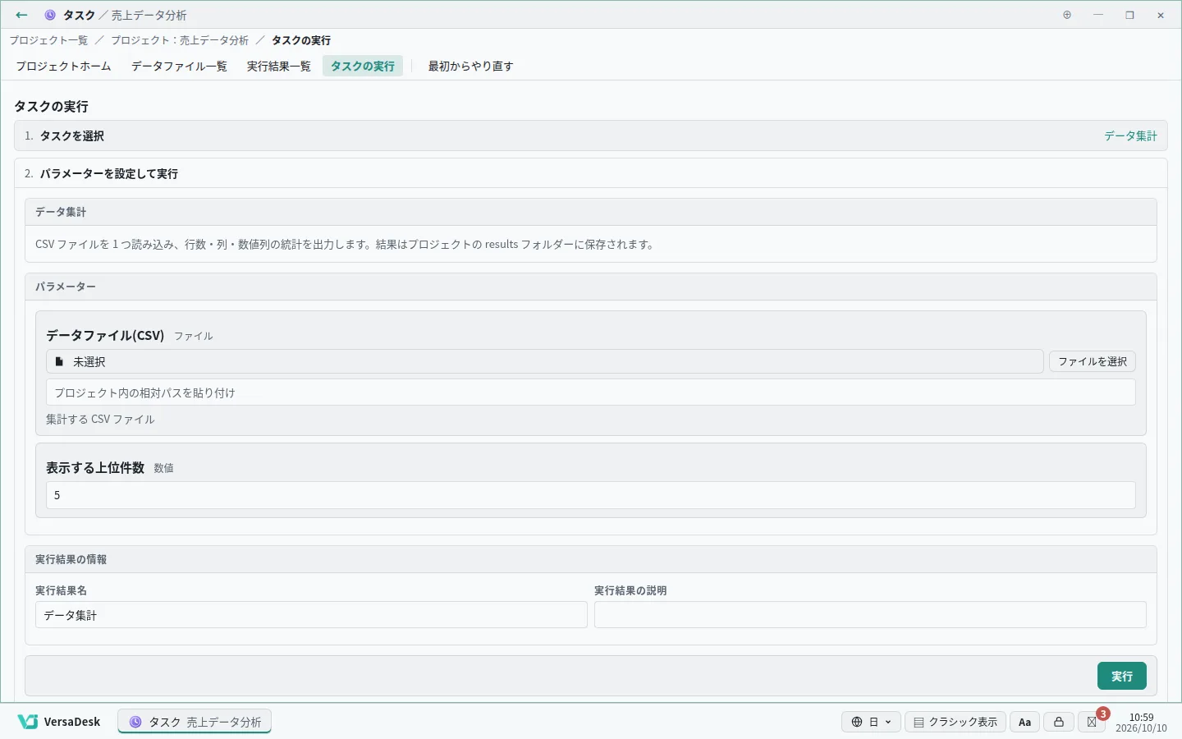Click the file icon next to 未選択
The image size is (1182, 739).
[59, 361]
